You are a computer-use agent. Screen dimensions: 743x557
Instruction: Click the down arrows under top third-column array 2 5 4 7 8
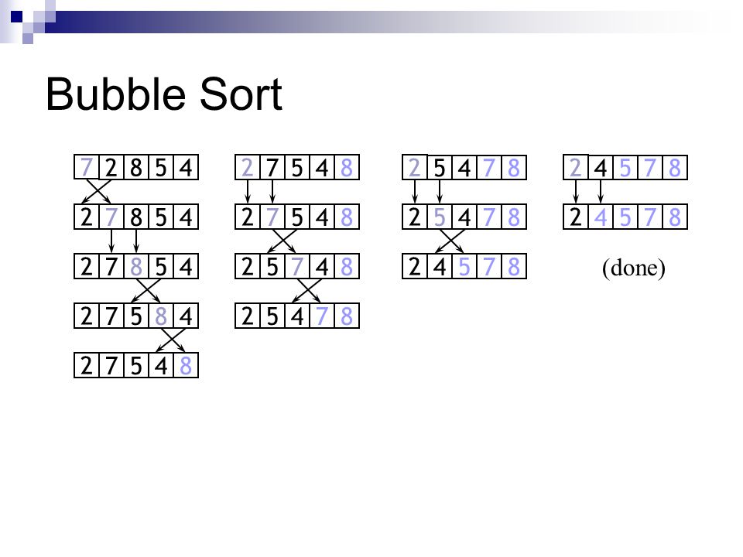pos(427,191)
